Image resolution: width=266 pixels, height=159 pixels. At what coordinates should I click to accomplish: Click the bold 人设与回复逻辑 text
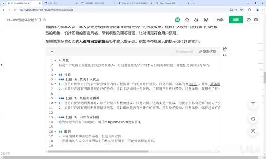click(x=92, y=42)
